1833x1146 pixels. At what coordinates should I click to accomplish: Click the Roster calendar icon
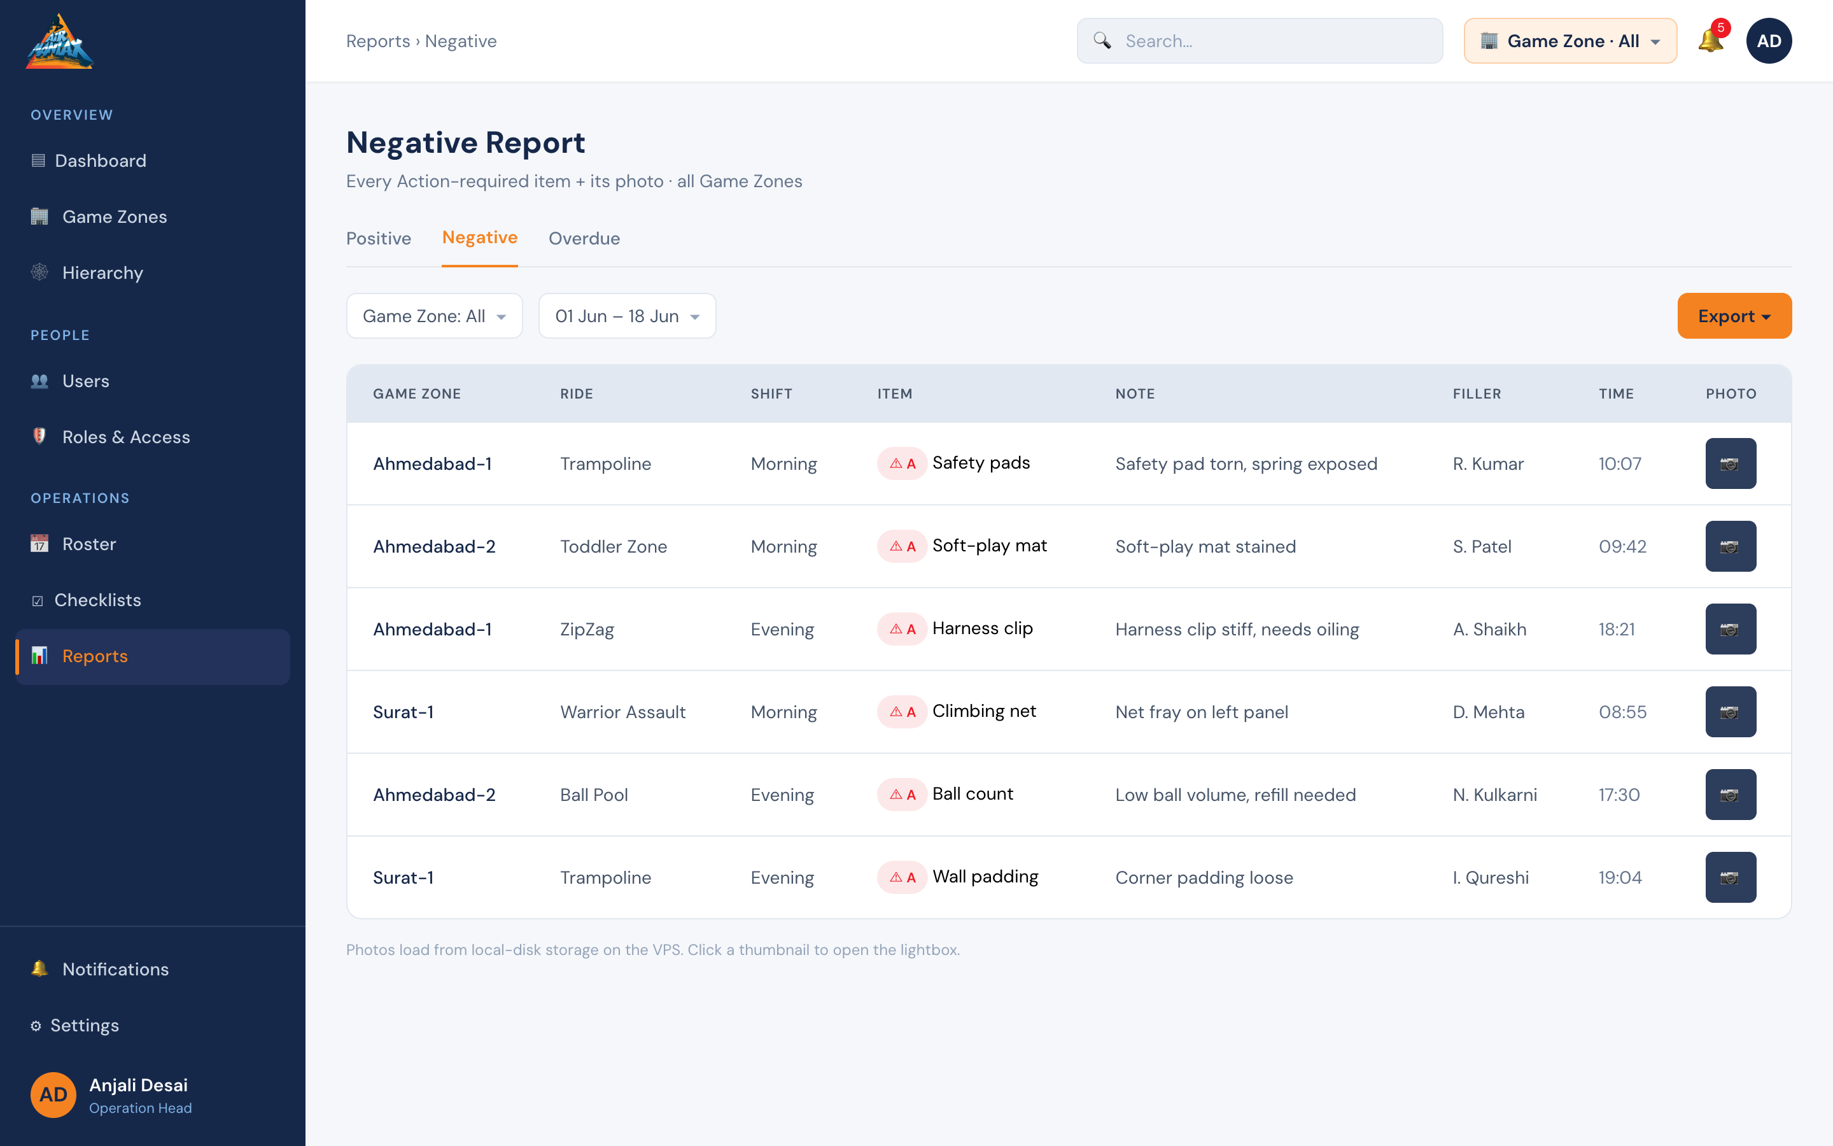pyautogui.click(x=39, y=544)
